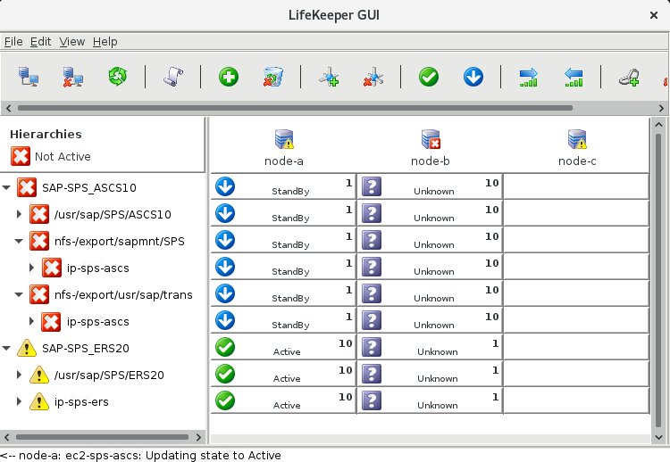Click the green check In Service toolbar icon
This screenshot has width=670, height=462.
click(x=429, y=78)
